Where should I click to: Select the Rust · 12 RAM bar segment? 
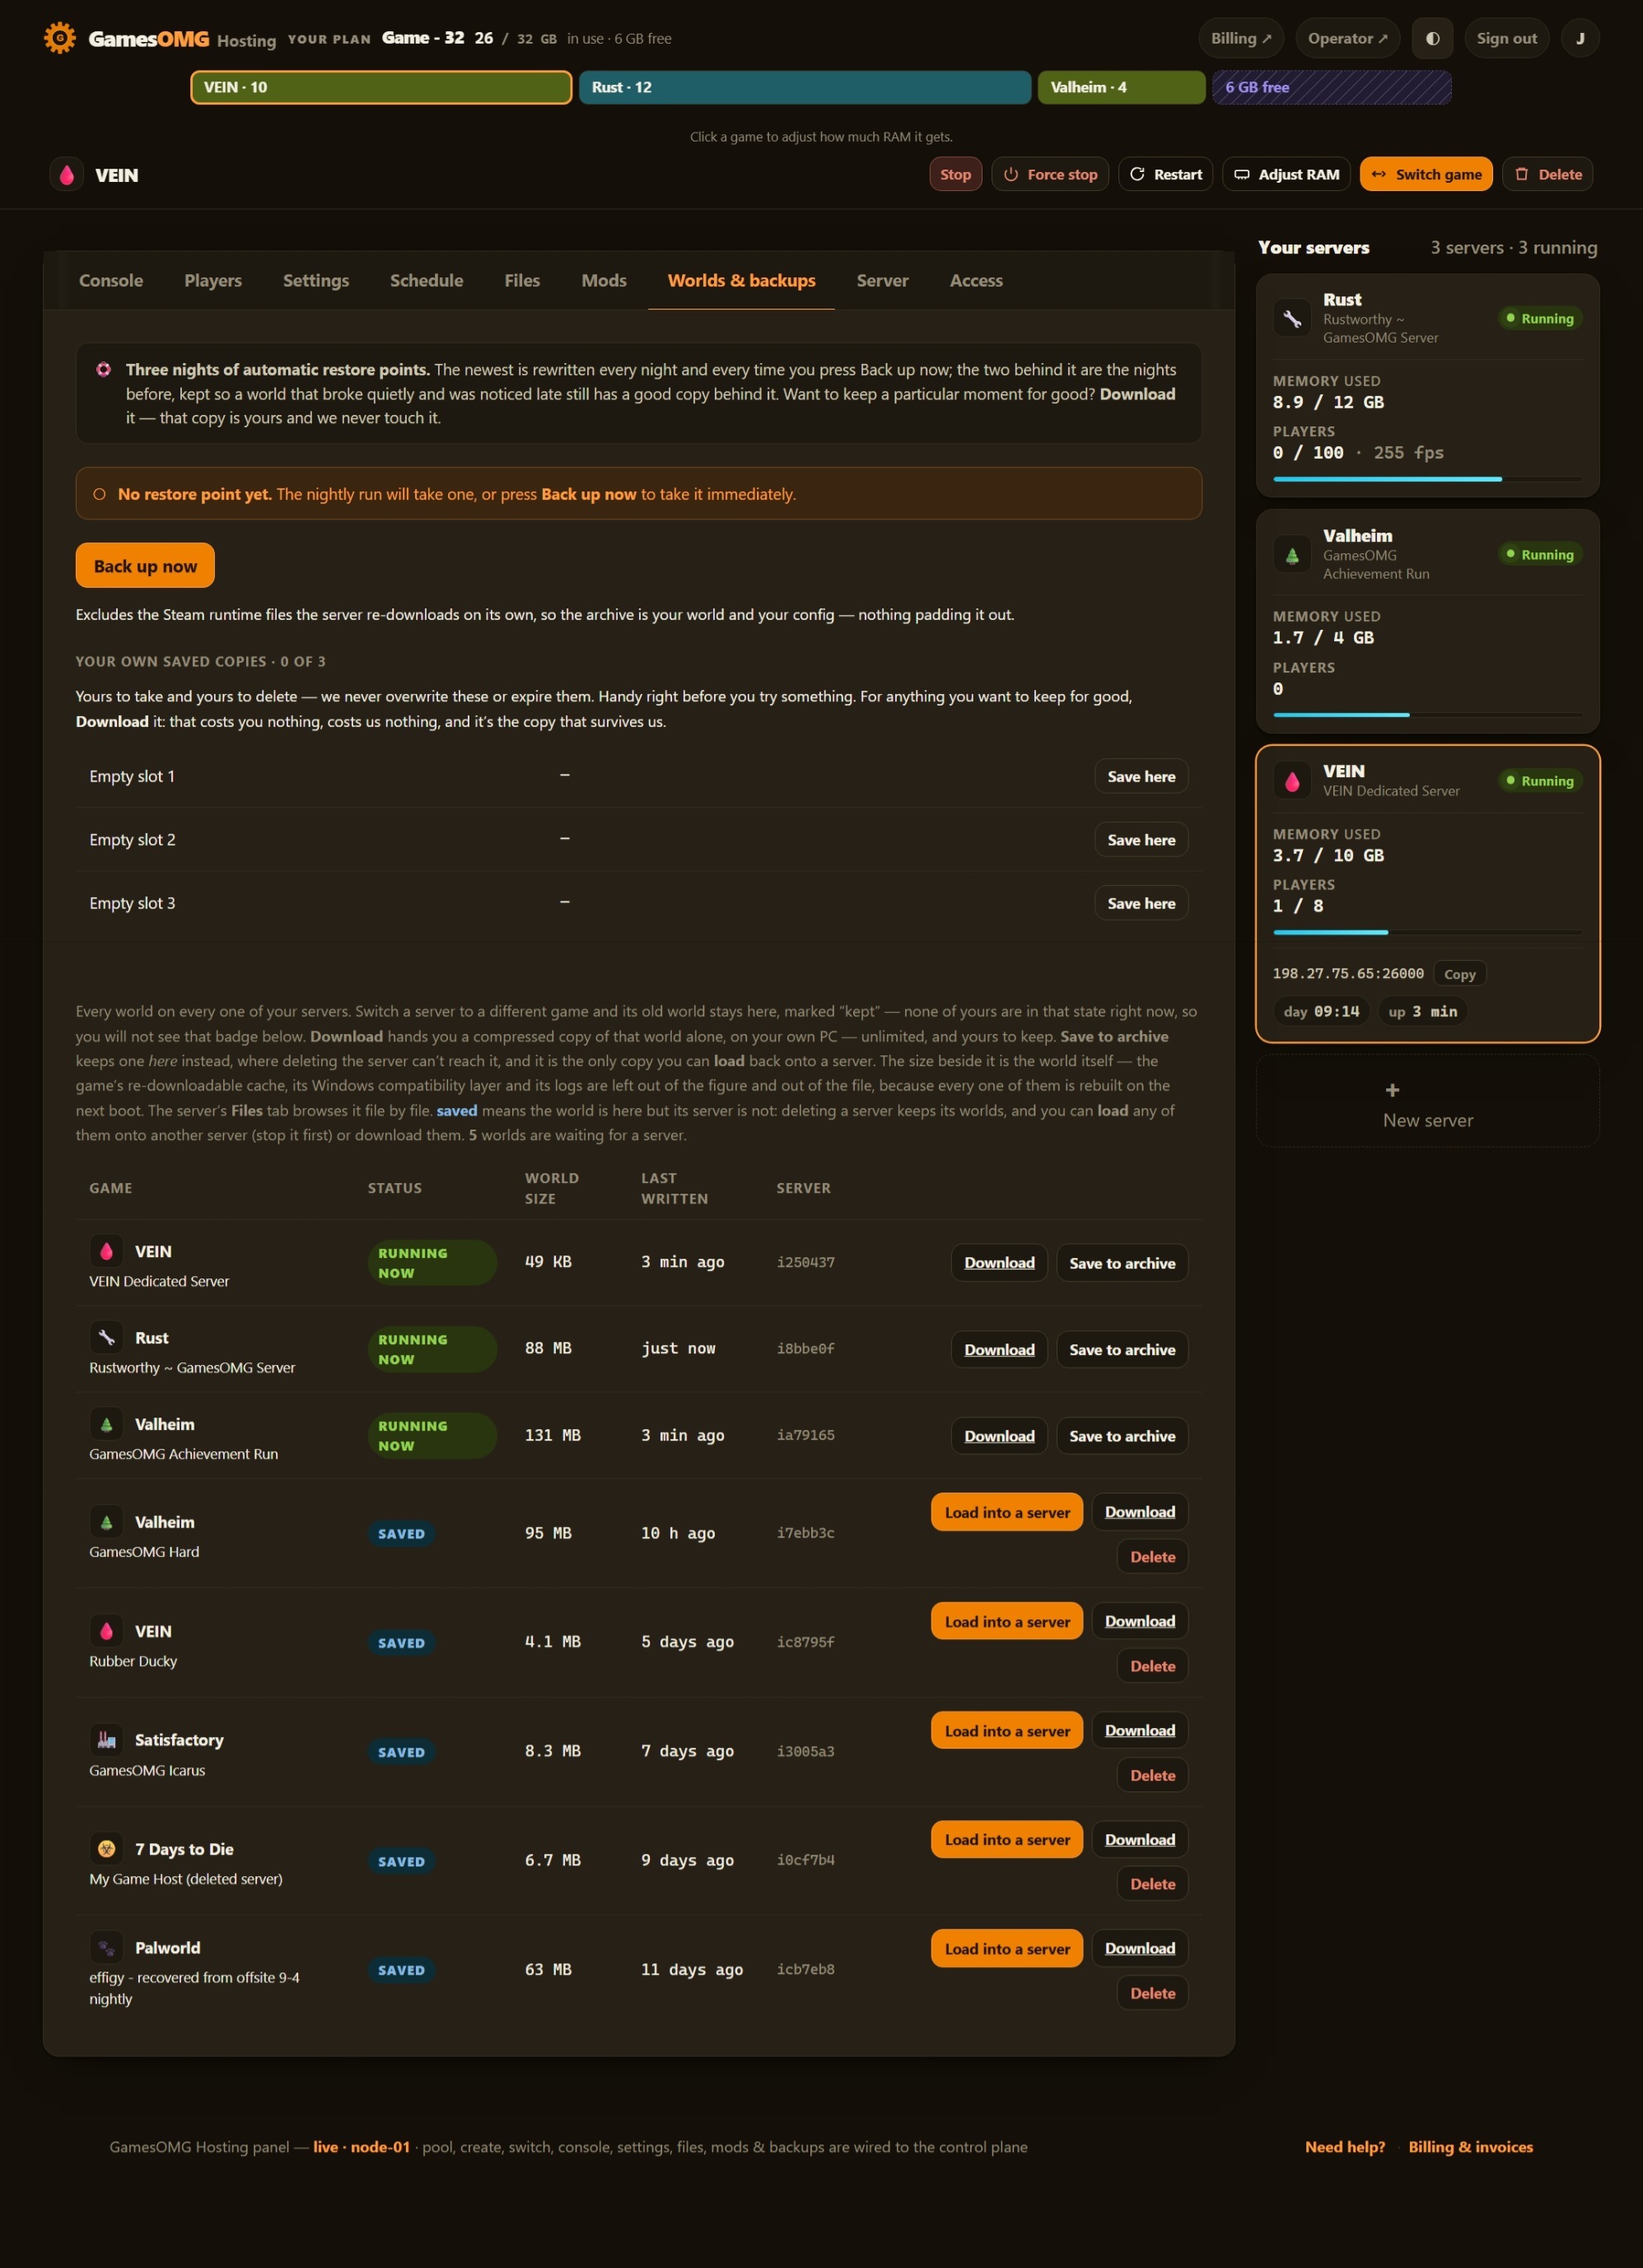(805, 87)
